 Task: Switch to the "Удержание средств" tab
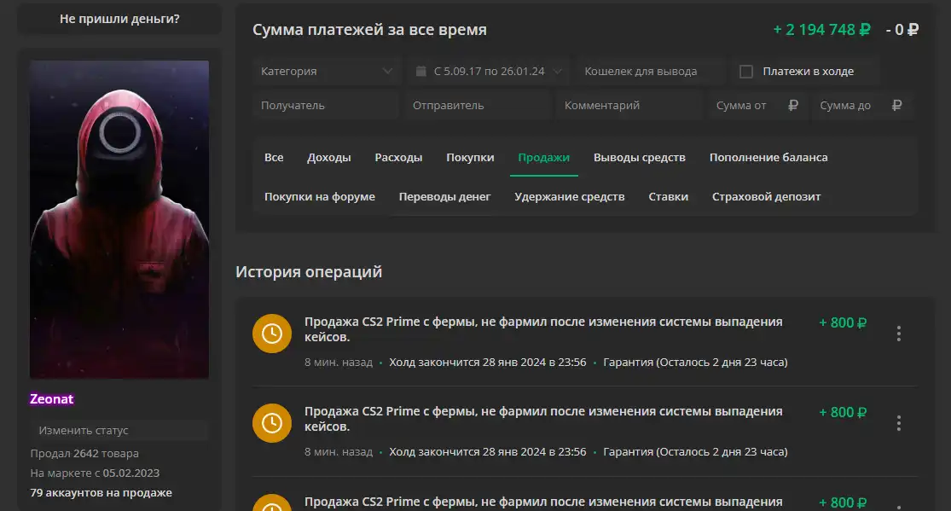pos(570,196)
